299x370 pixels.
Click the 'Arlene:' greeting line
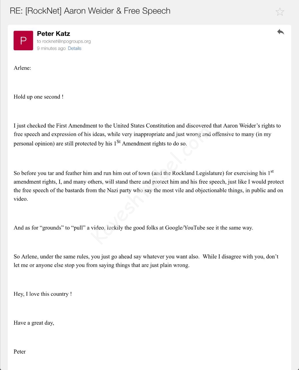point(22,68)
